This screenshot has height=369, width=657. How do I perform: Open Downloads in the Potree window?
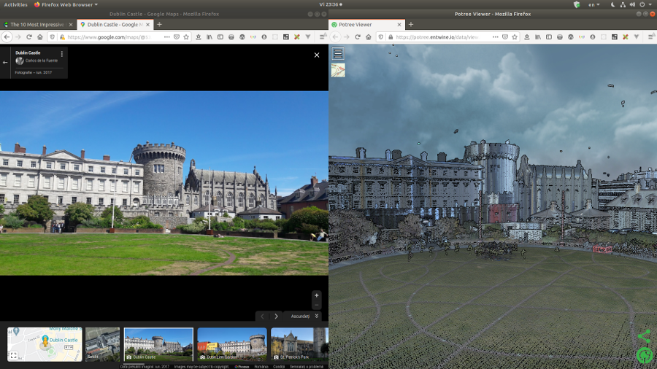point(526,36)
